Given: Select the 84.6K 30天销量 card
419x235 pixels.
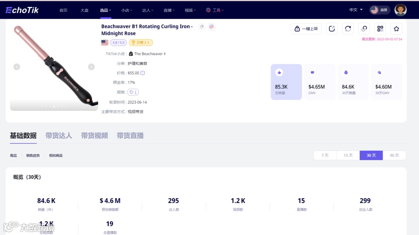Looking at the screenshot, I should click(x=353, y=82).
